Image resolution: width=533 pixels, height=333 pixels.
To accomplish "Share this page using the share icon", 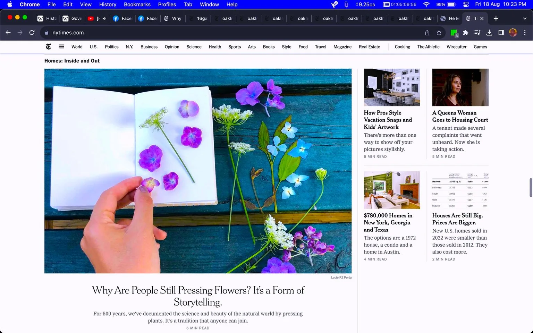I will click(x=427, y=33).
